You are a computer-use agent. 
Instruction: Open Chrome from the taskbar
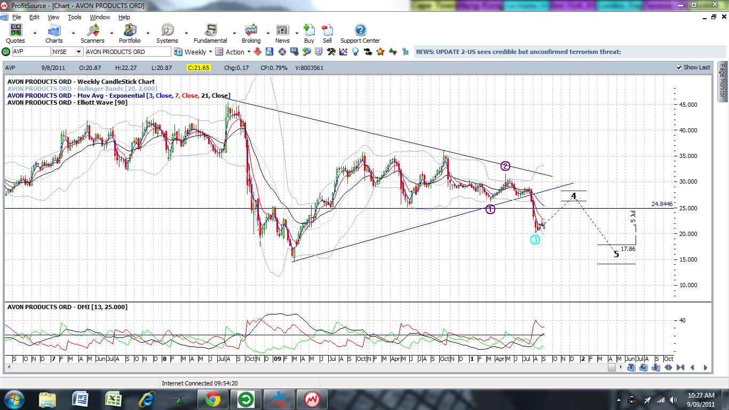212,399
